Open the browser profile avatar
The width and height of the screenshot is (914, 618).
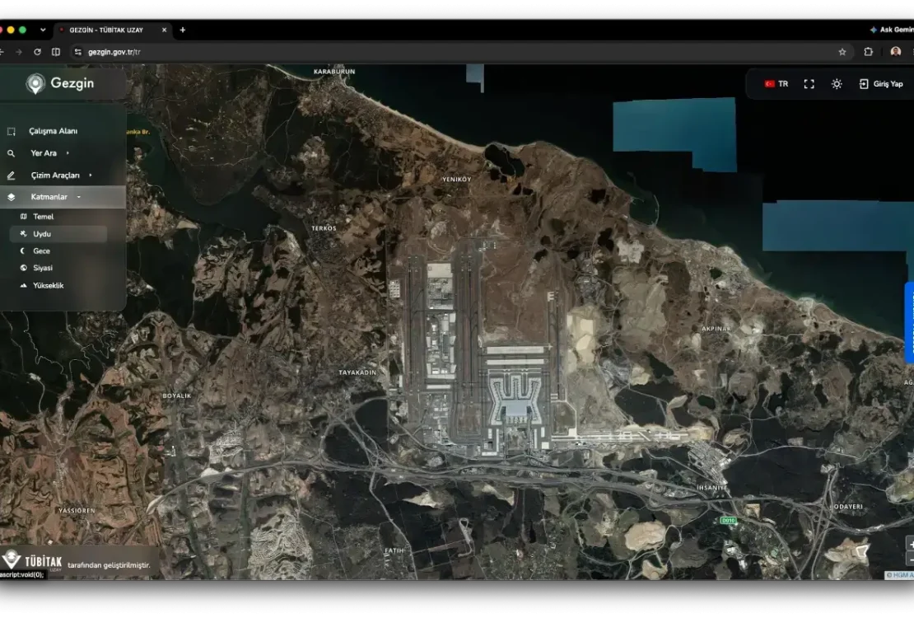click(896, 52)
